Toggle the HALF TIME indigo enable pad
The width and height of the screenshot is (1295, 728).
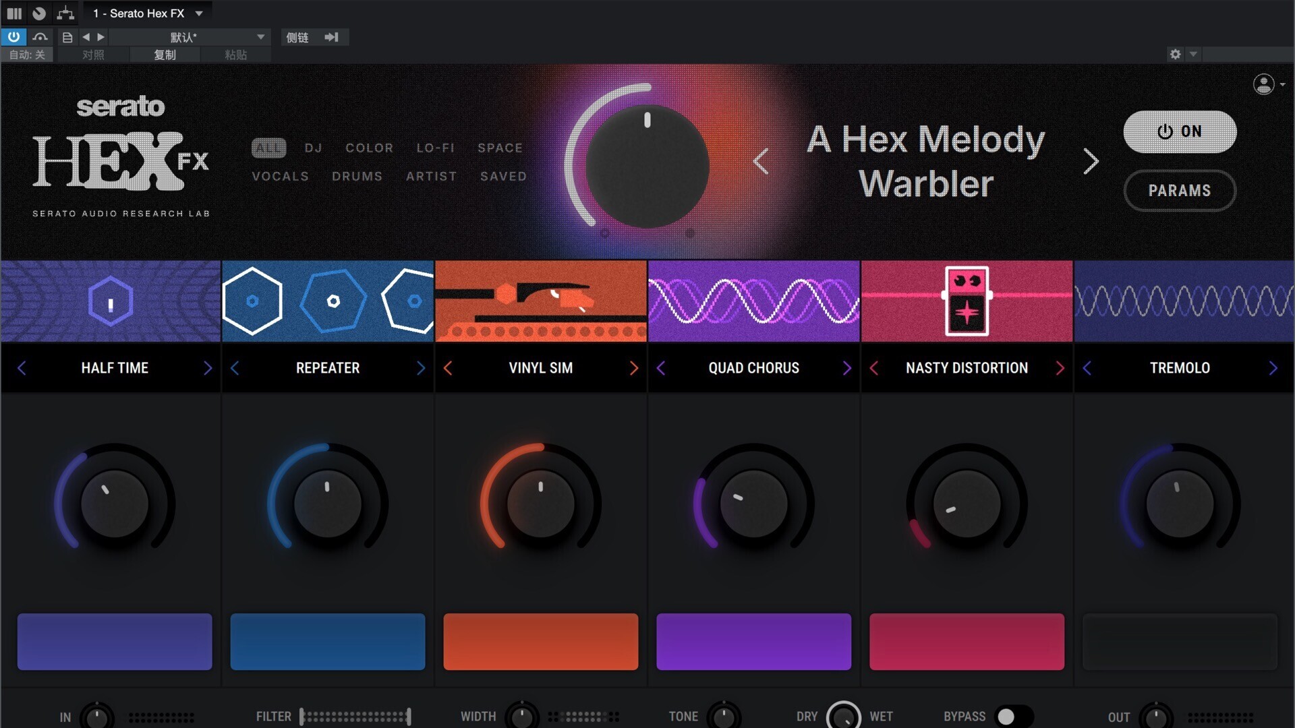[x=115, y=642]
